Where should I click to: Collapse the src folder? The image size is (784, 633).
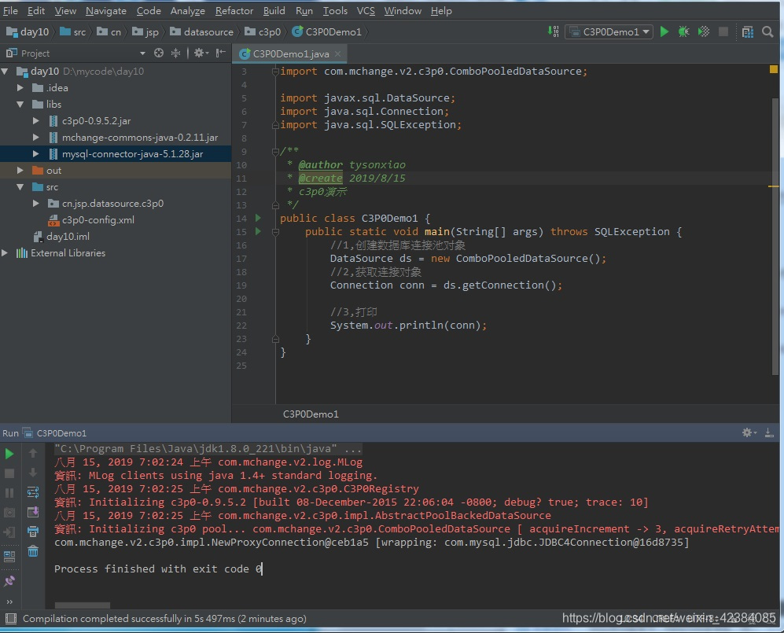[x=20, y=187]
